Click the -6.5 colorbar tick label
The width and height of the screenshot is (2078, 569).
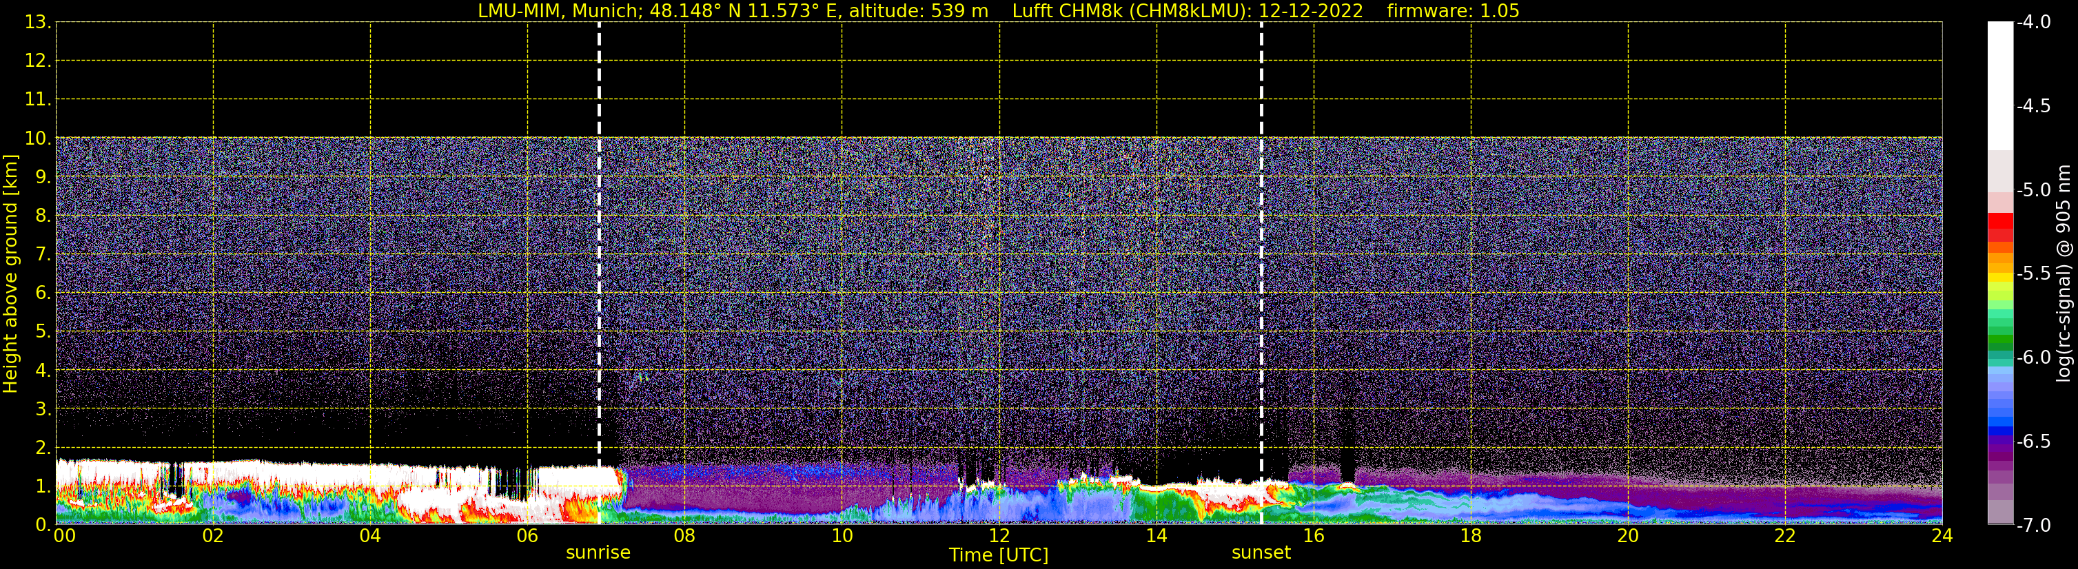tap(2033, 442)
